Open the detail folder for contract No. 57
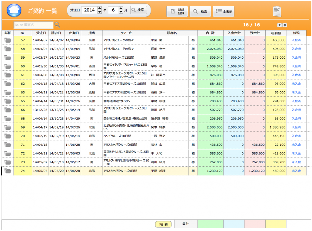 (8, 40)
